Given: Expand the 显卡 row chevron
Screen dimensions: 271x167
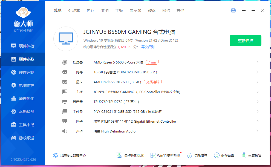Looking at the screenshot, I should 258,82.
